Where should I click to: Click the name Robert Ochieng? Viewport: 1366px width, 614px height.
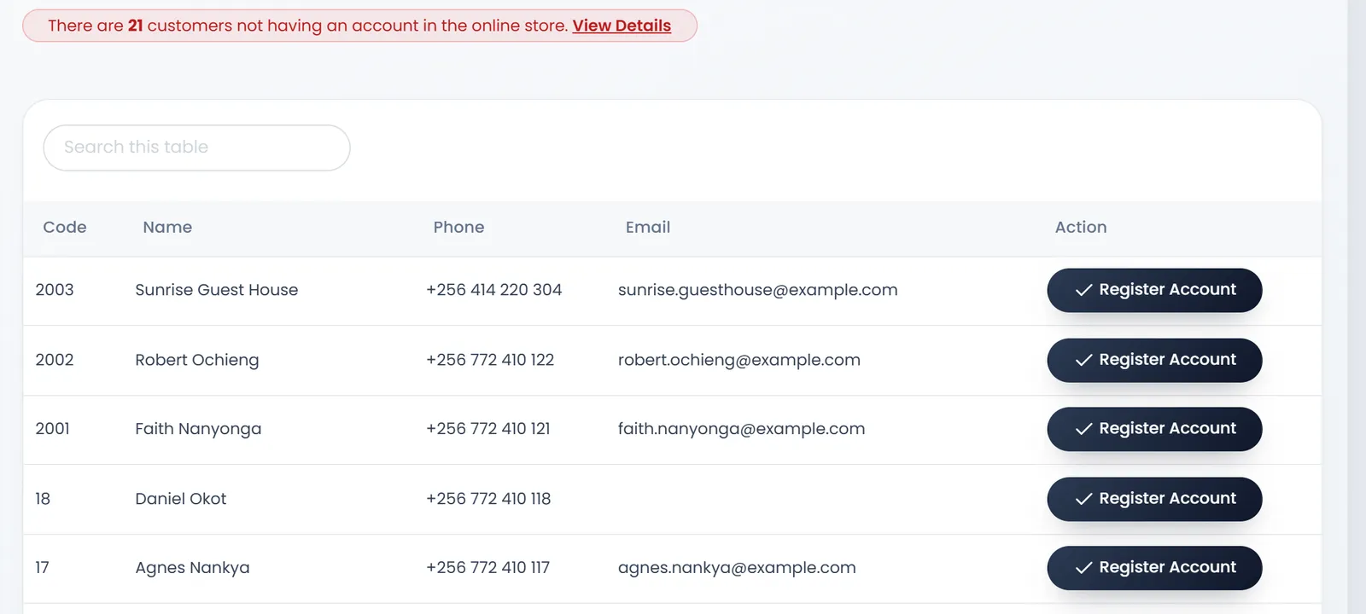[197, 360]
